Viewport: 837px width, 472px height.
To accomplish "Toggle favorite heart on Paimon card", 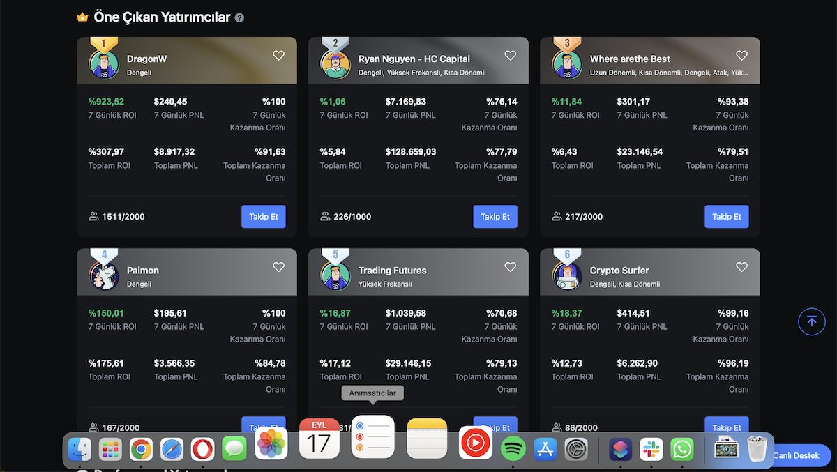I will click(278, 267).
